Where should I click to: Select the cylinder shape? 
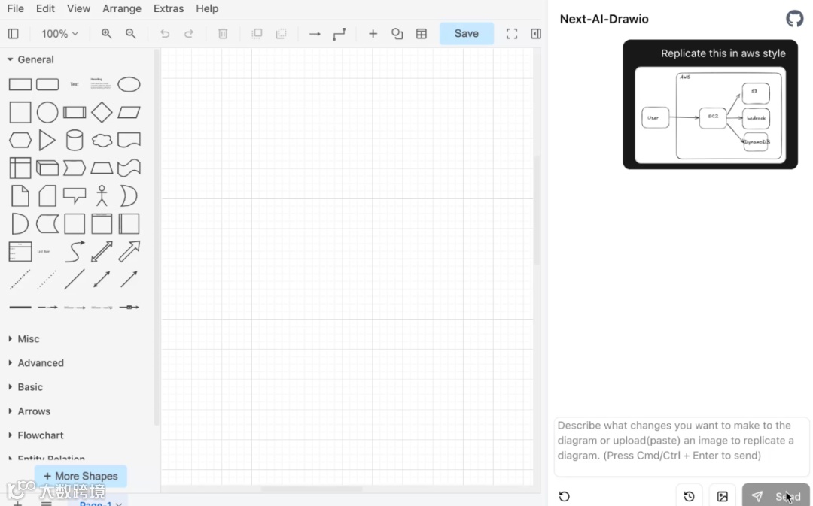click(75, 141)
